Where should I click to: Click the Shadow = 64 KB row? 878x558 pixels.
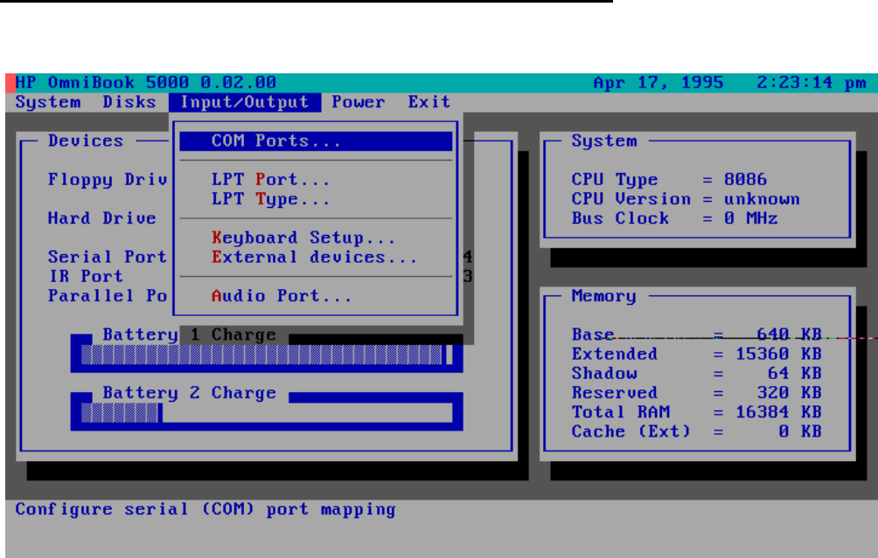pos(697,374)
